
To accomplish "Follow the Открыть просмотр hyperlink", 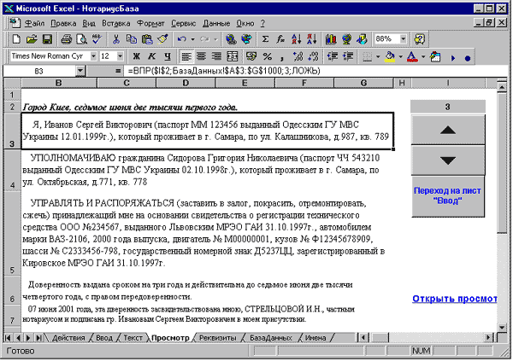I will pos(455,299).
